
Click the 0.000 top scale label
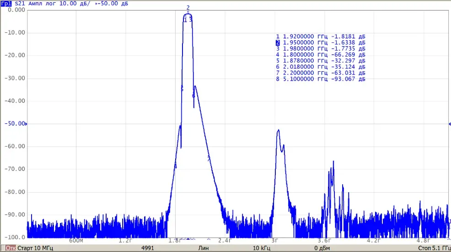(16, 10)
